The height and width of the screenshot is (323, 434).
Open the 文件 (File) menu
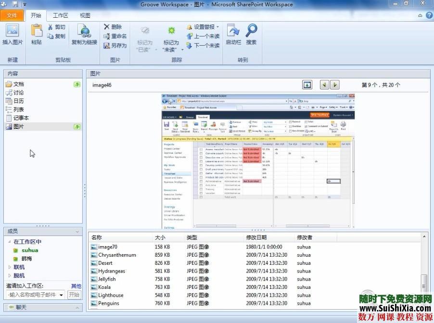(12, 15)
